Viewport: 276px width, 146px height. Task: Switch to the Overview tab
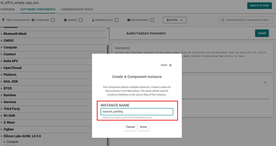point(7,9)
